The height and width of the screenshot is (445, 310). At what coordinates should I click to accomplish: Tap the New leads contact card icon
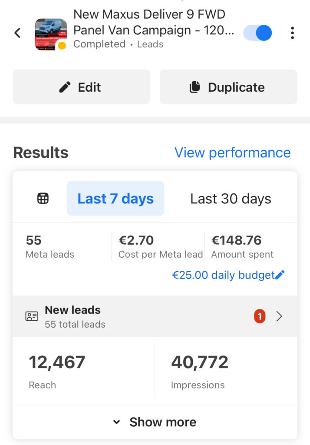pyautogui.click(x=32, y=316)
